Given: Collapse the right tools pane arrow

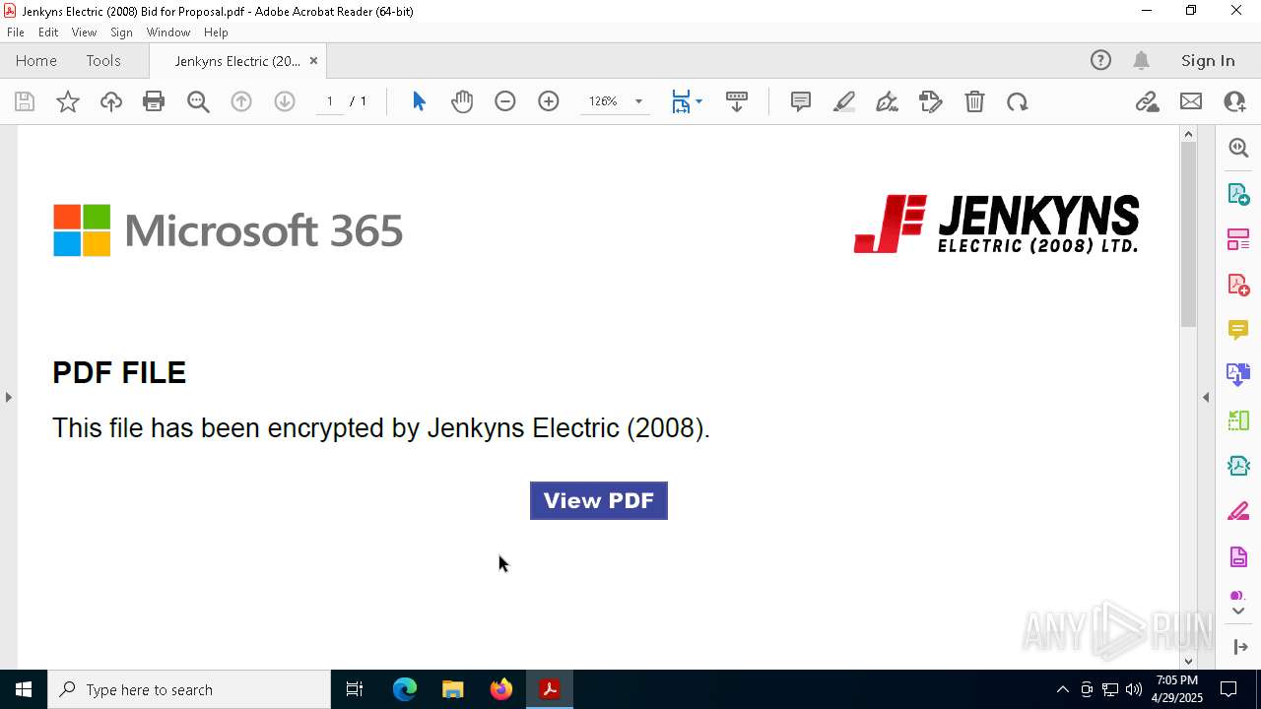Looking at the screenshot, I should coord(1206,397).
